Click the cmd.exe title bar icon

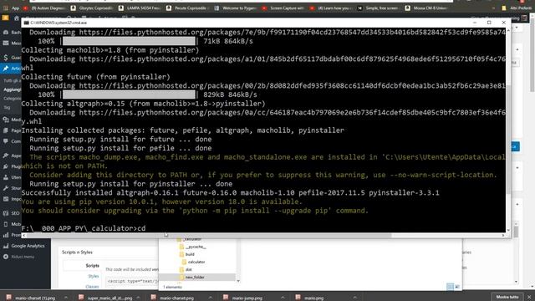coord(26,23)
